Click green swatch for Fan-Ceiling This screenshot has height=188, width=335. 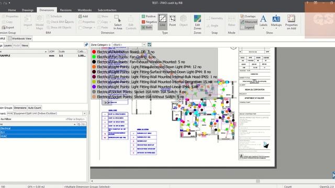pyautogui.click(x=94, y=57)
